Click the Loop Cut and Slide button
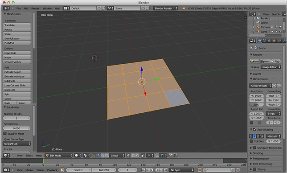This screenshot has height=173, width=287. pyautogui.click(x=17, y=85)
